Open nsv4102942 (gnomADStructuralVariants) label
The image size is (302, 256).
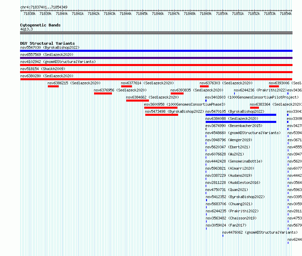tap(58, 62)
